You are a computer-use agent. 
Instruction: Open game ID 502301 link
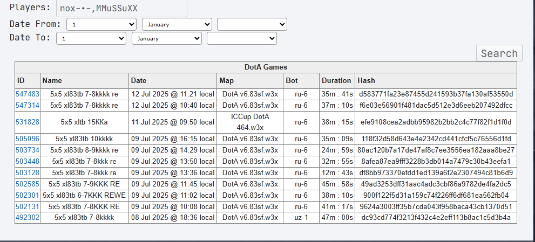pyautogui.click(x=28, y=195)
